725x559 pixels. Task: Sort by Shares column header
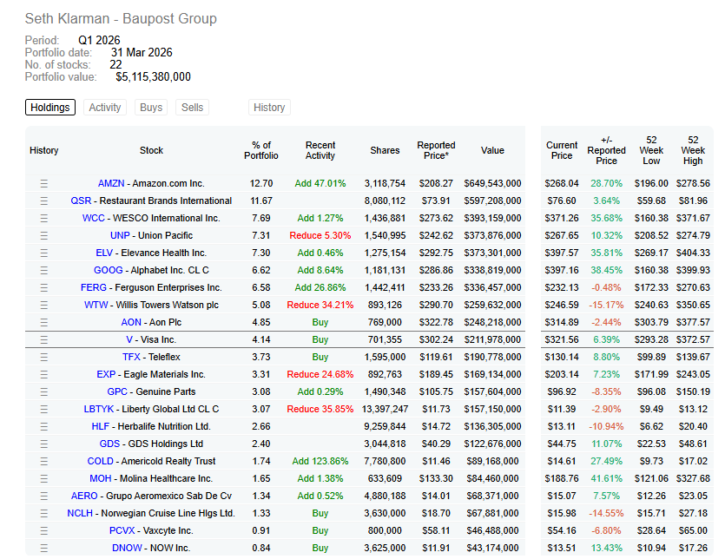[x=385, y=150]
